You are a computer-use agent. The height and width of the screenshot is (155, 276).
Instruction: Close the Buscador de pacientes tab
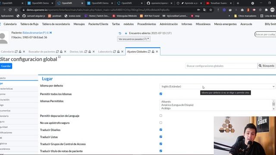65,52
